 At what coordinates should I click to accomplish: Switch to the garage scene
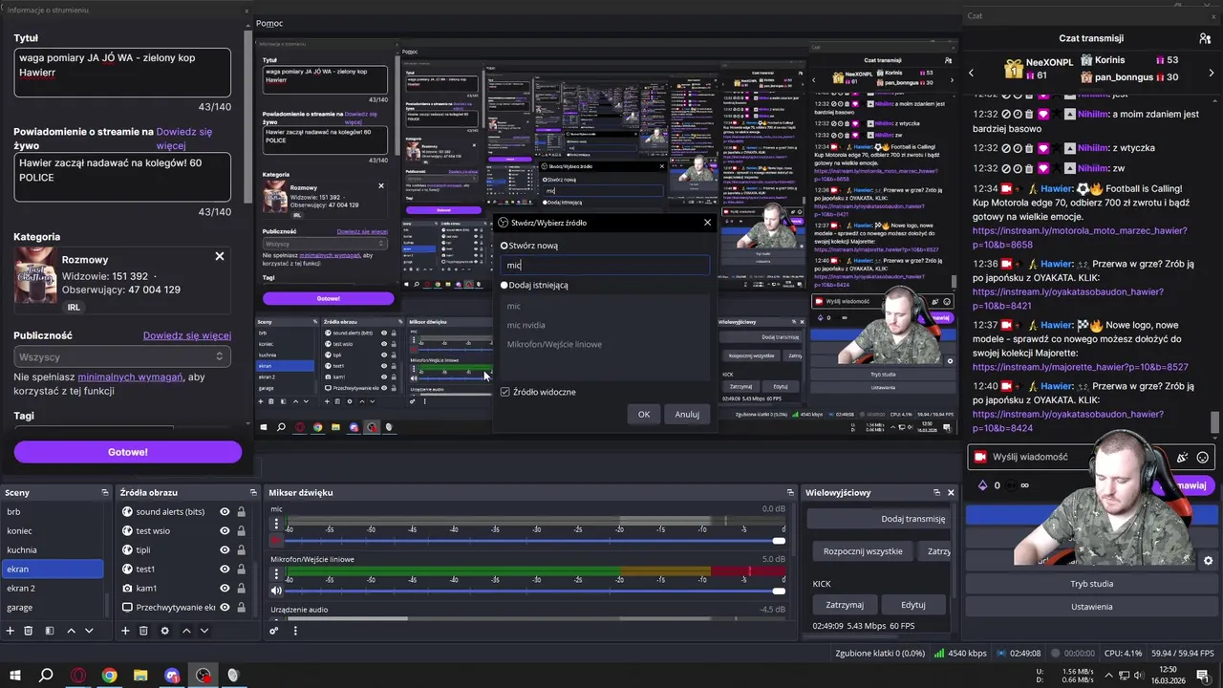point(53,608)
